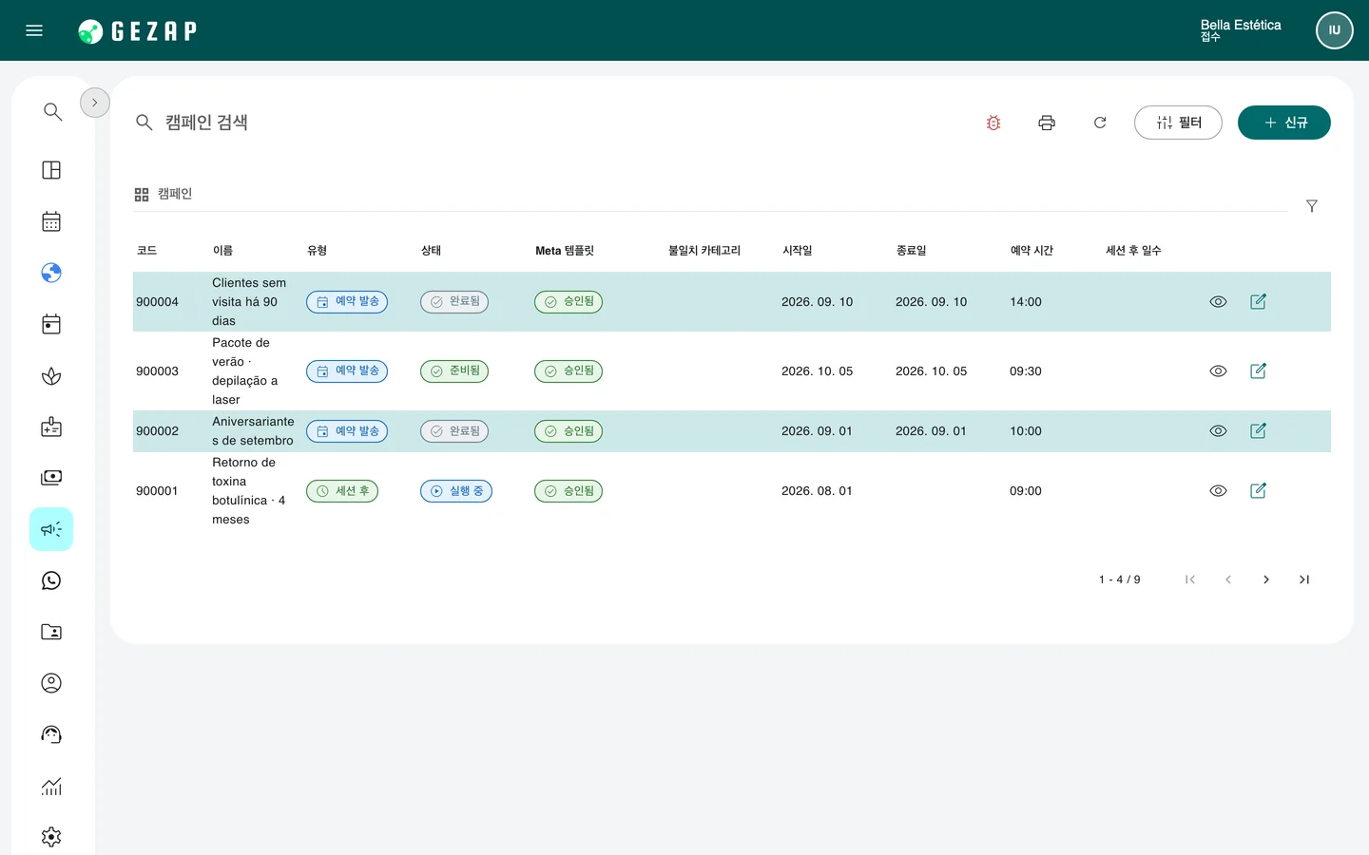
Task: Open the calendar icon in sidebar
Action: coord(51,221)
